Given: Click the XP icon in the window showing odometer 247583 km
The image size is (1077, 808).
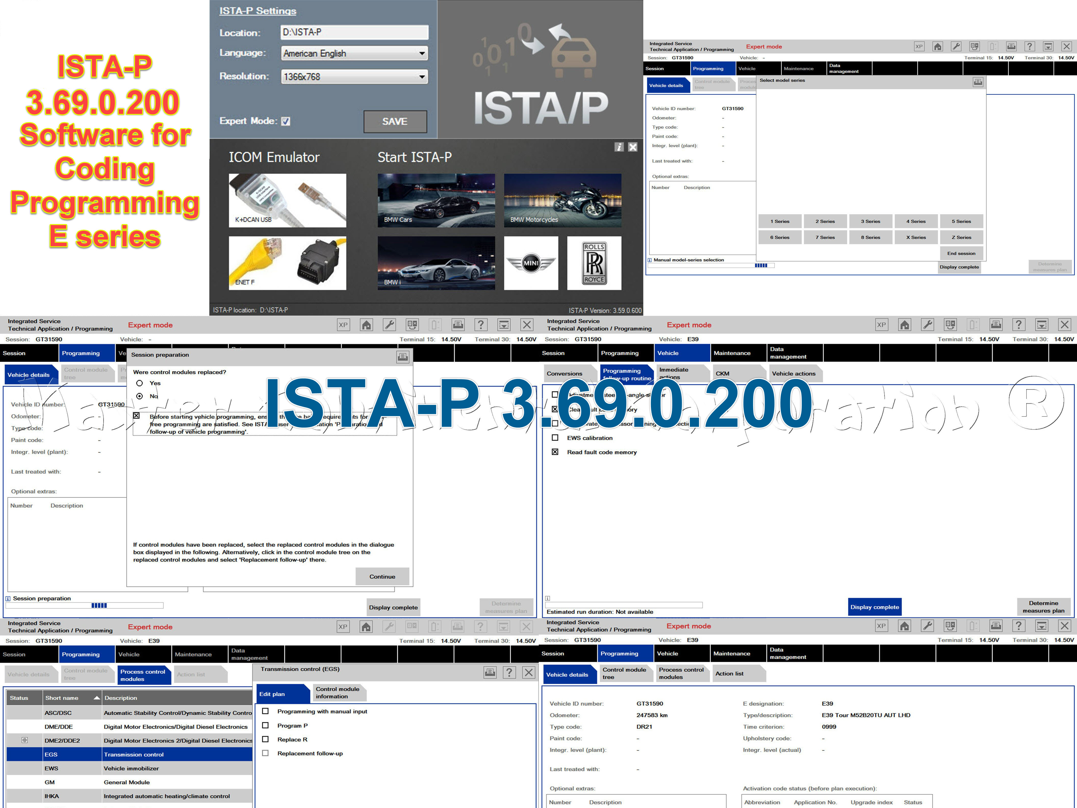Looking at the screenshot, I should click(881, 626).
